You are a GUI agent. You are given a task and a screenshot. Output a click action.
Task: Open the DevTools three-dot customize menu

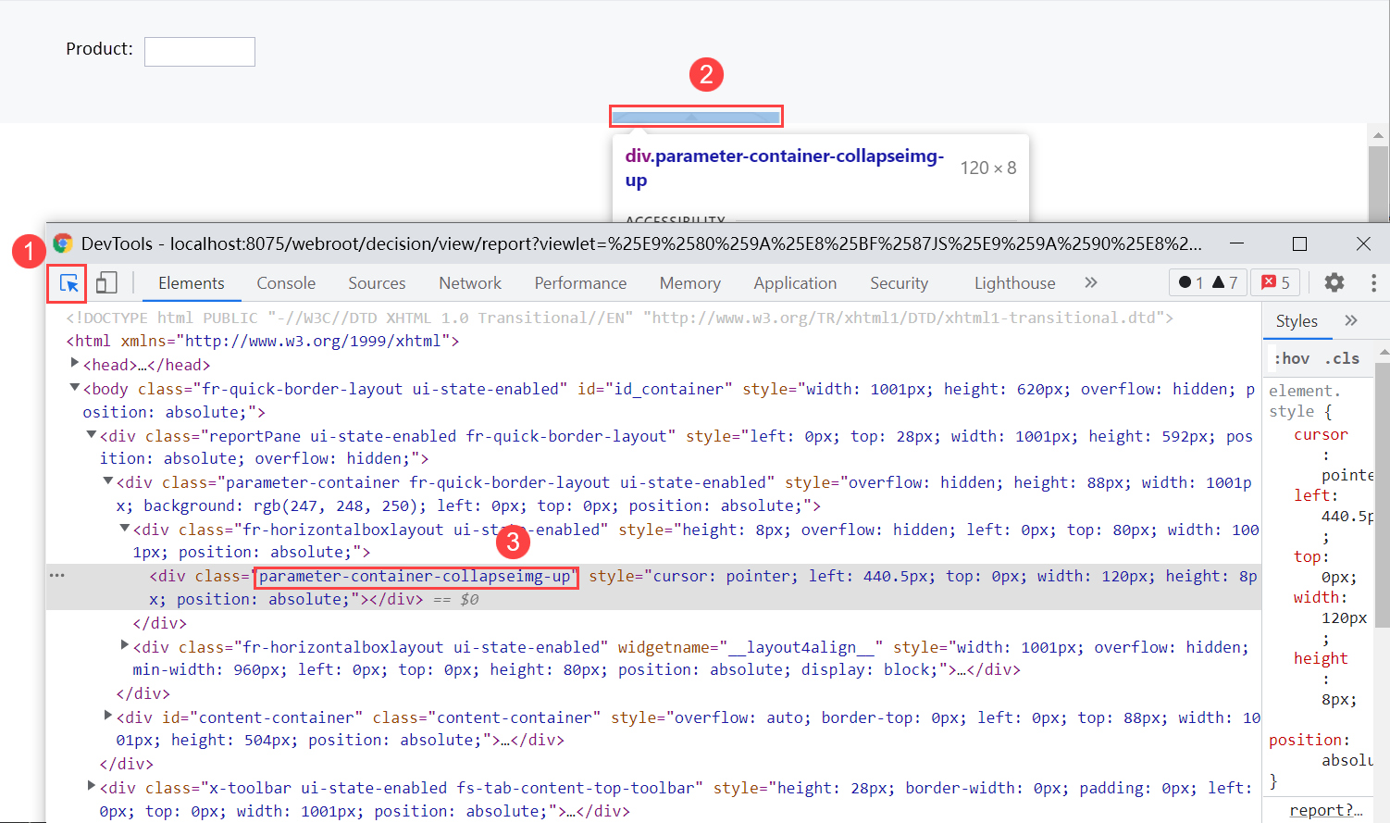coord(1373,282)
